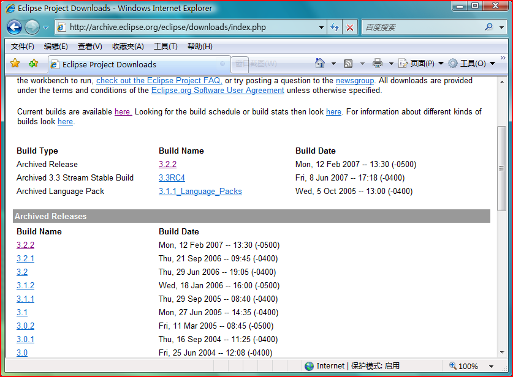Open 3.1.1 release link in Archived Releases
The height and width of the screenshot is (377, 513).
click(x=25, y=299)
